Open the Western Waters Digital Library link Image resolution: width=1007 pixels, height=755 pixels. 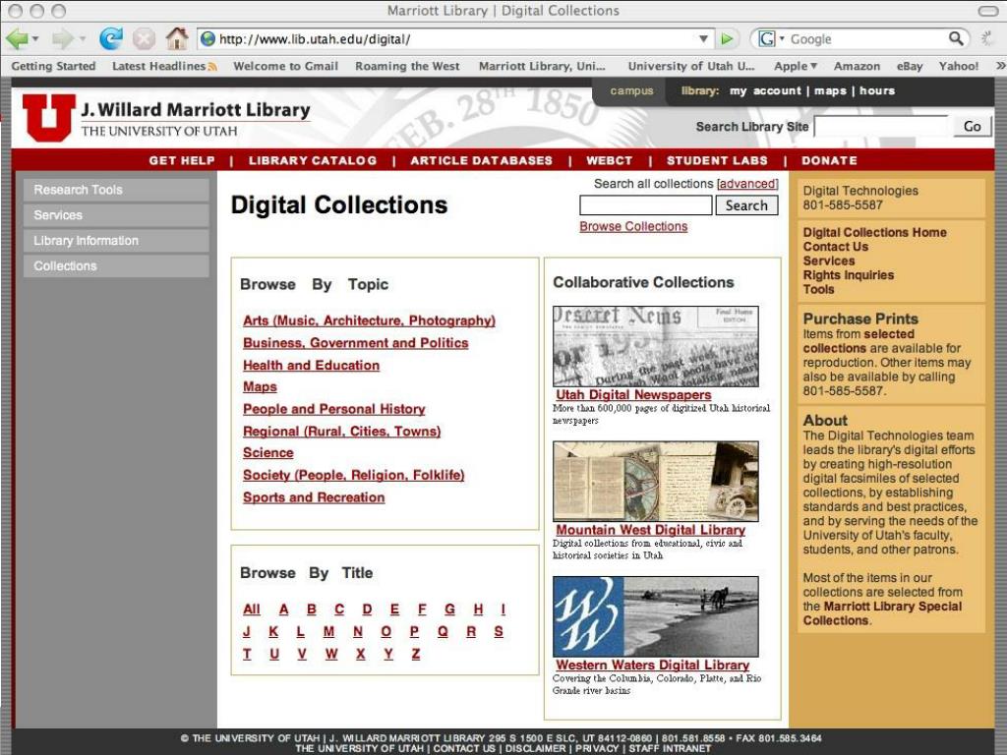(x=653, y=666)
